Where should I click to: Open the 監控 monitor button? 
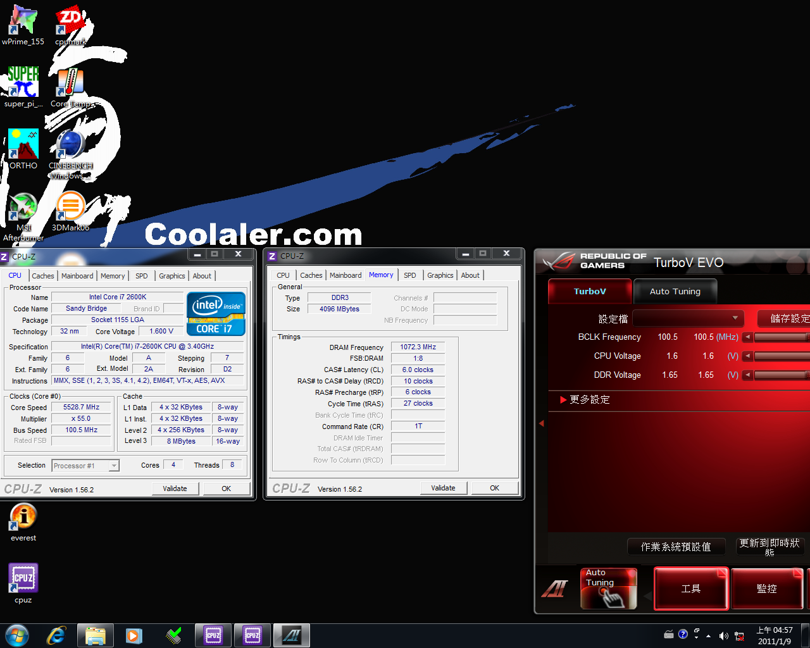pos(767,589)
